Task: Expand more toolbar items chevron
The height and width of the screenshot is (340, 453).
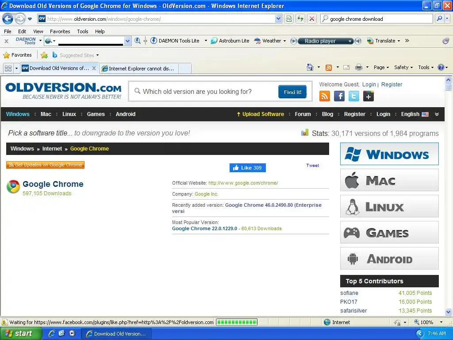Action: coord(407,41)
